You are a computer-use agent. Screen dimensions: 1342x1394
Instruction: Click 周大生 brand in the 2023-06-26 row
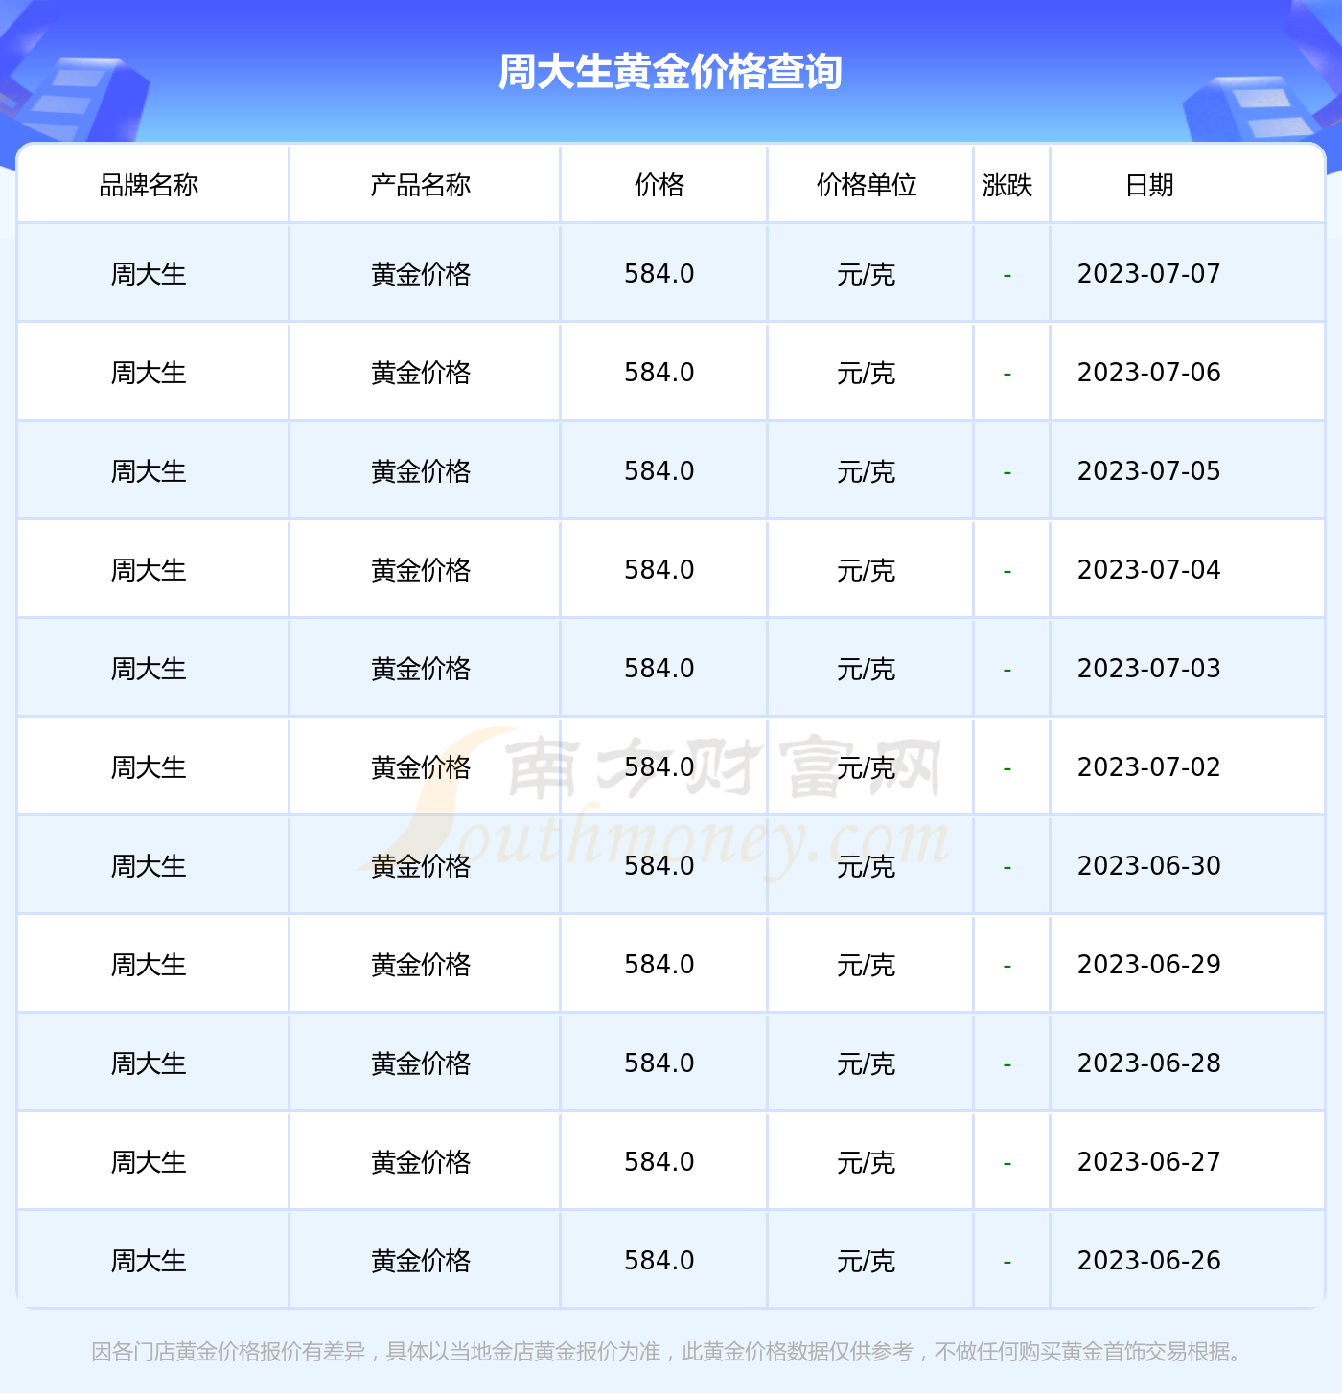149,1261
